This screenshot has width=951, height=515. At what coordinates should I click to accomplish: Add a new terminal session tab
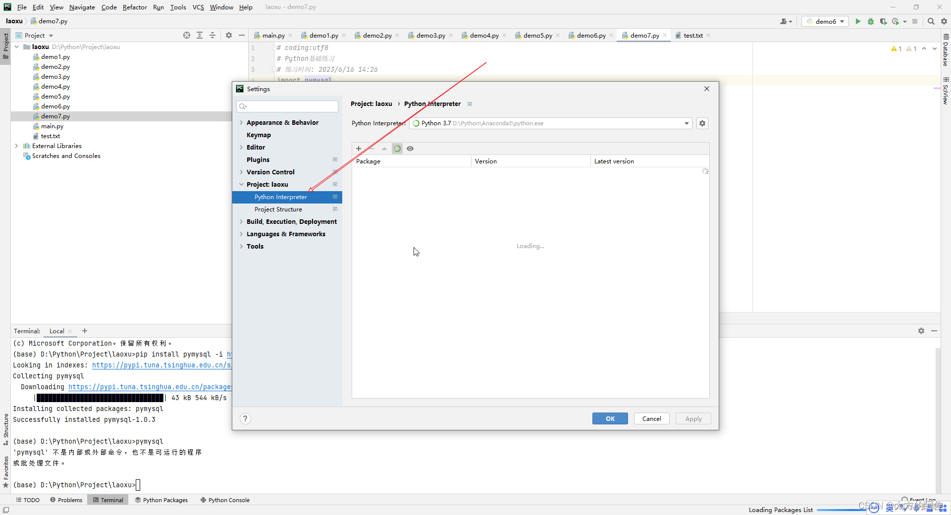point(85,331)
